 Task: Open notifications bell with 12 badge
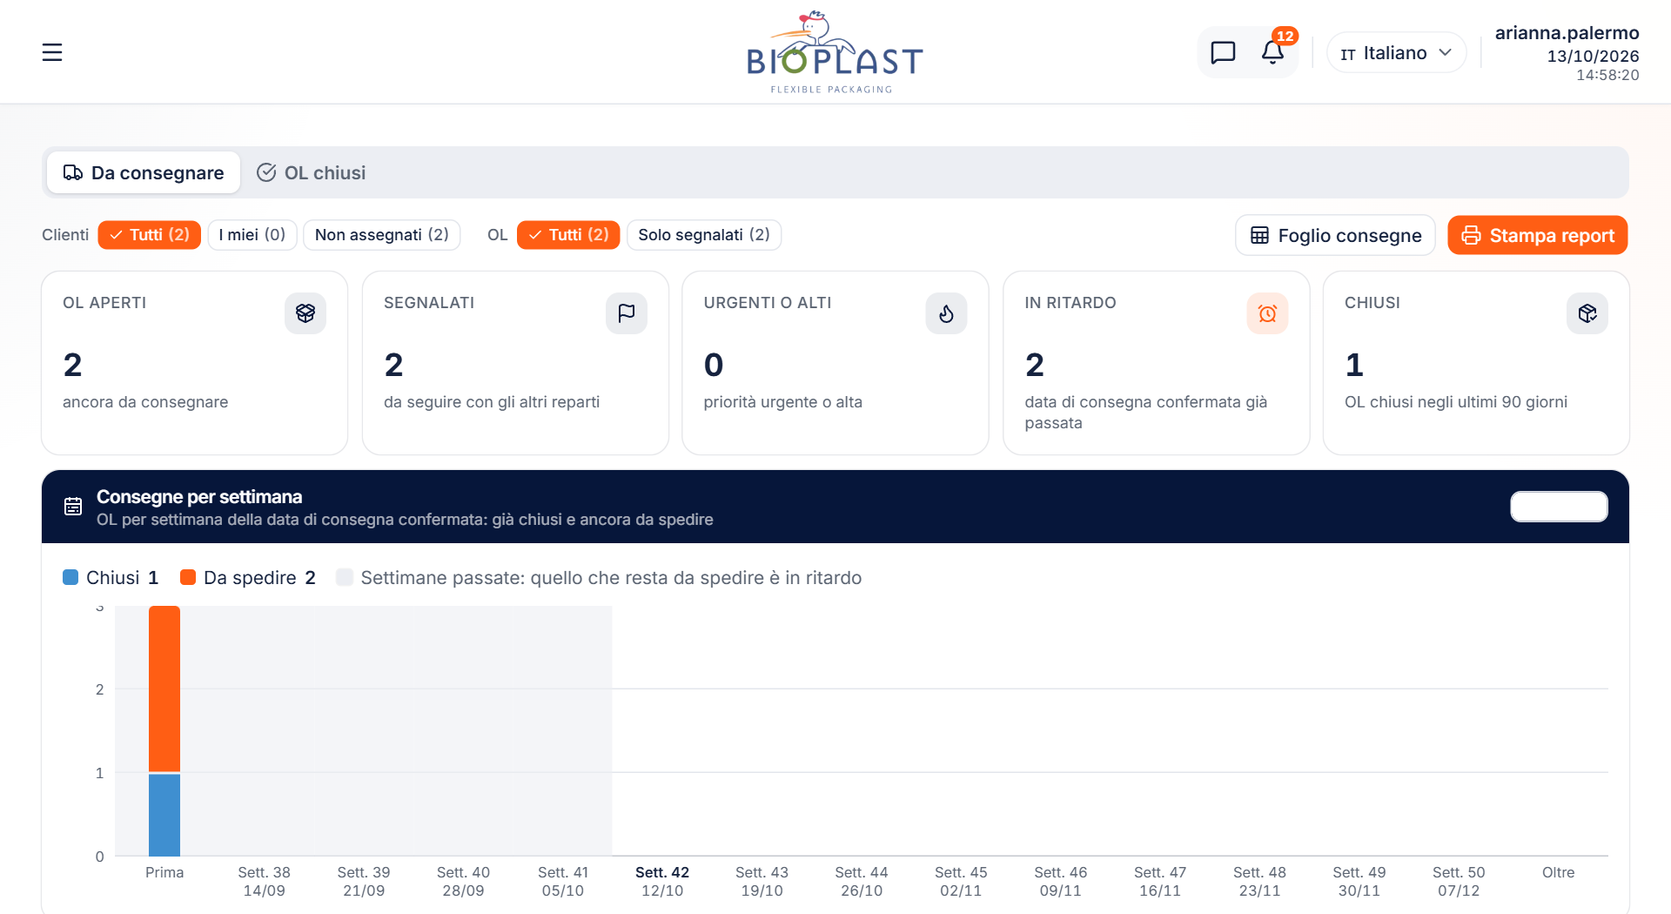[x=1272, y=52]
